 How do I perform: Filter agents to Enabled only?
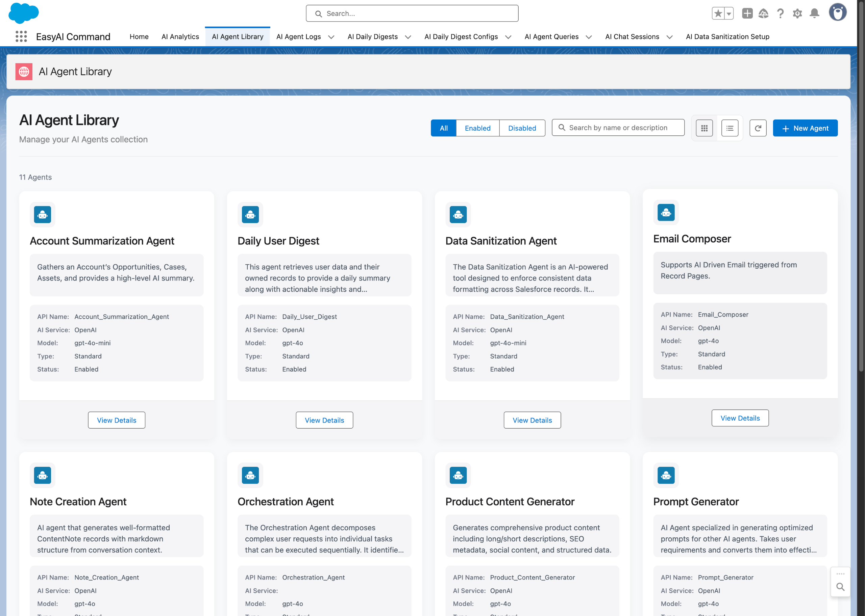(477, 128)
